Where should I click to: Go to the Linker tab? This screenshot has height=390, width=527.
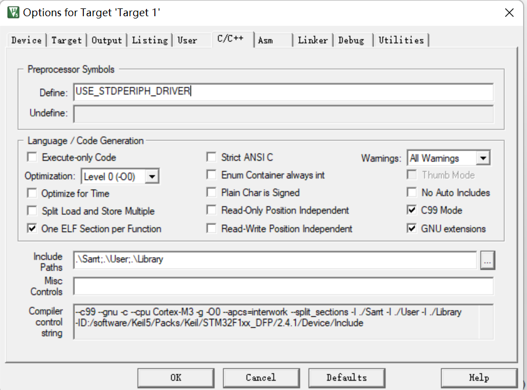[313, 40]
